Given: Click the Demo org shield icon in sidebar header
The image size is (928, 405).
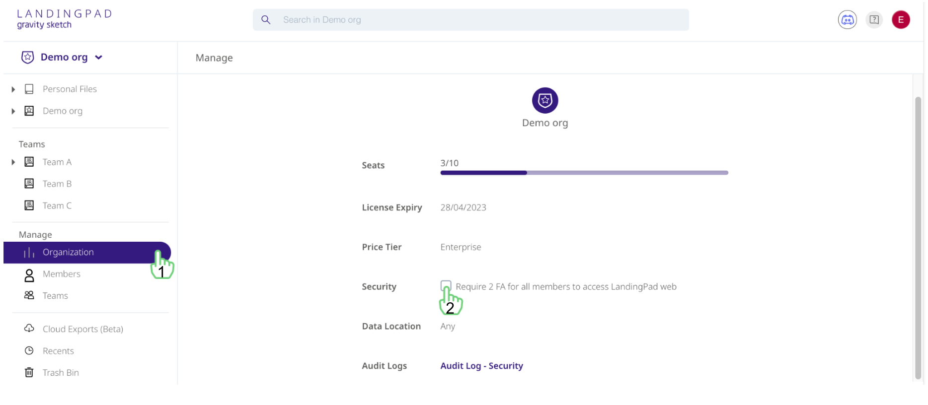Looking at the screenshot, I should (x=28, y=57).
